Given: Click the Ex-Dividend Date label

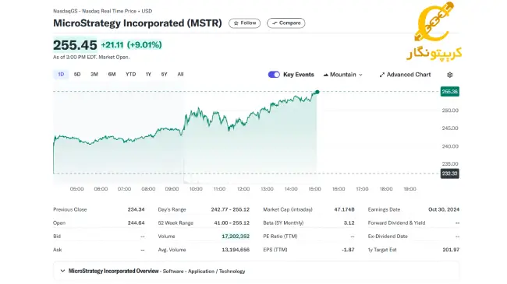Looking at the screenshot, I should (388, 237).
